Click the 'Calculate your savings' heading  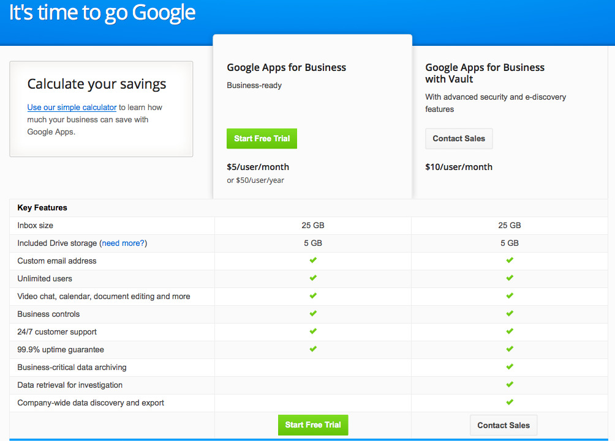tap(97, 84)
